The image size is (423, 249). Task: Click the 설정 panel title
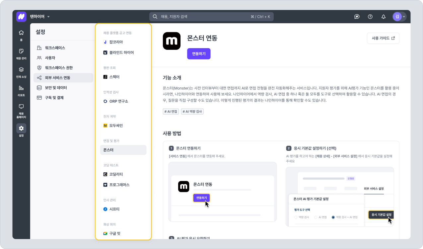[x=40, y=32]
